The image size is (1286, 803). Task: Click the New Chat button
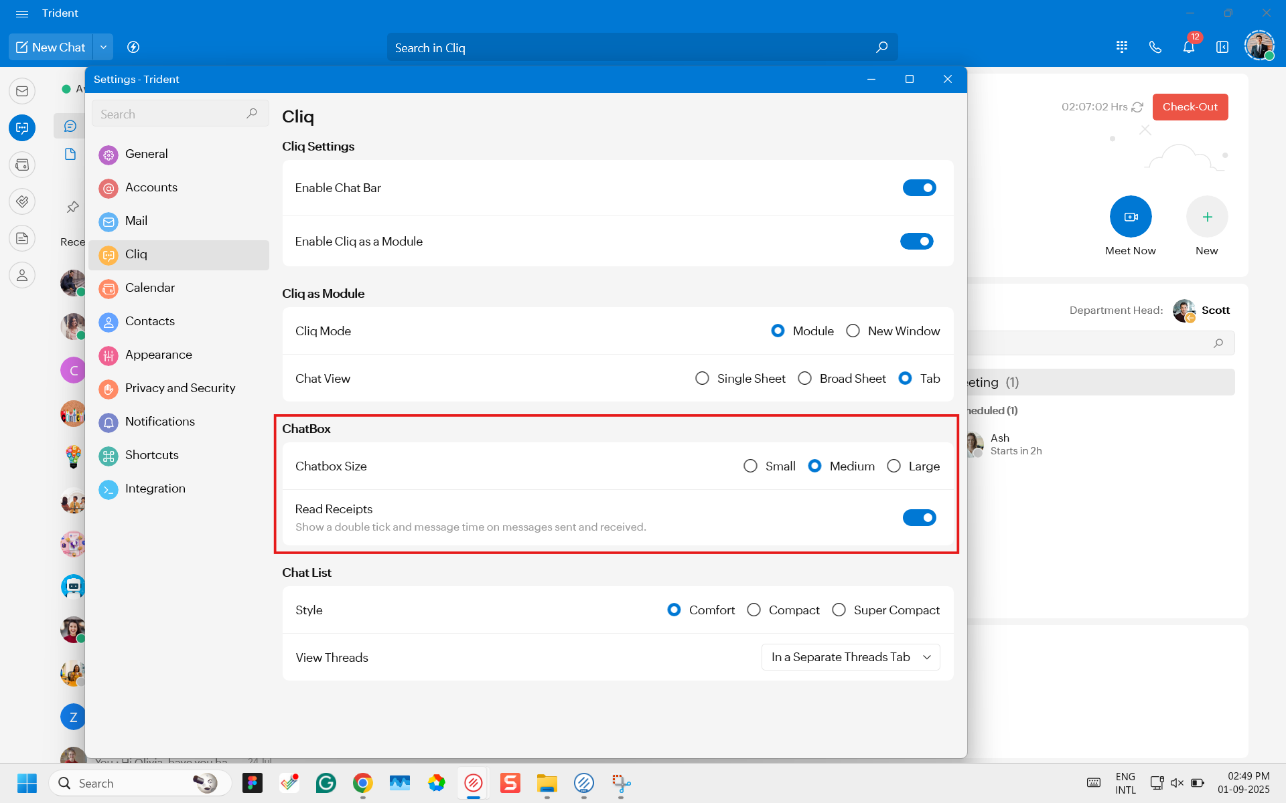52,48
